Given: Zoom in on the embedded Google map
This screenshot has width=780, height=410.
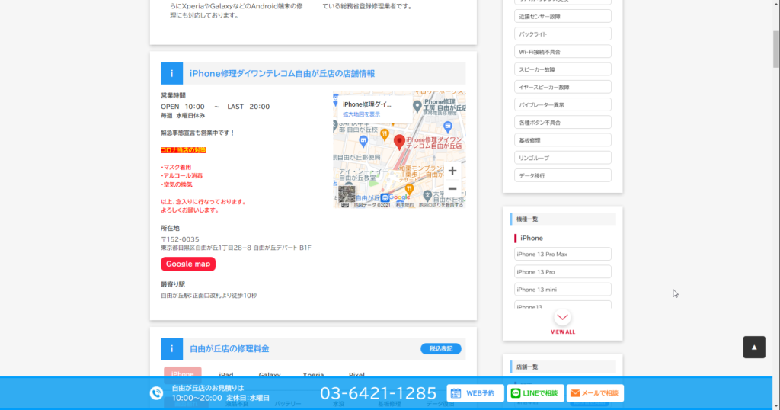Looking at the screenshot, I should tap(452, 171).
